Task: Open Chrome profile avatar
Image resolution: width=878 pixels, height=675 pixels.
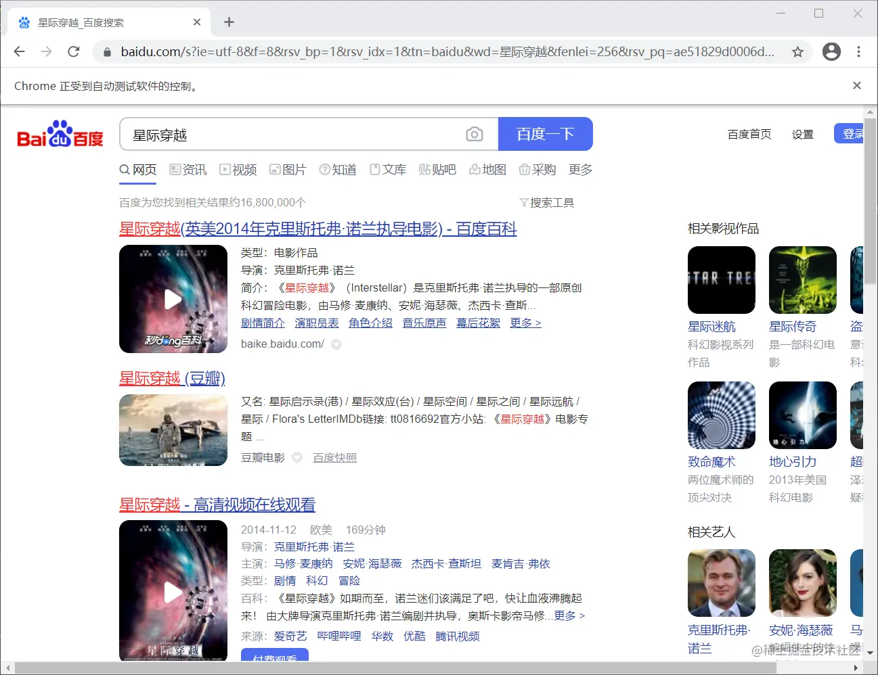Action: click(x=831, y=51)
